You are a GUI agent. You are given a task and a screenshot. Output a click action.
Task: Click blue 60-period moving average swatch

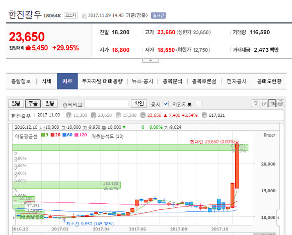click(64, 135)
